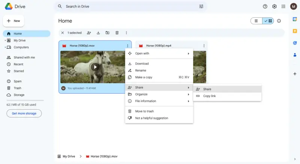
Task: Choose Make a copy
Action: [x=159, y=77]
